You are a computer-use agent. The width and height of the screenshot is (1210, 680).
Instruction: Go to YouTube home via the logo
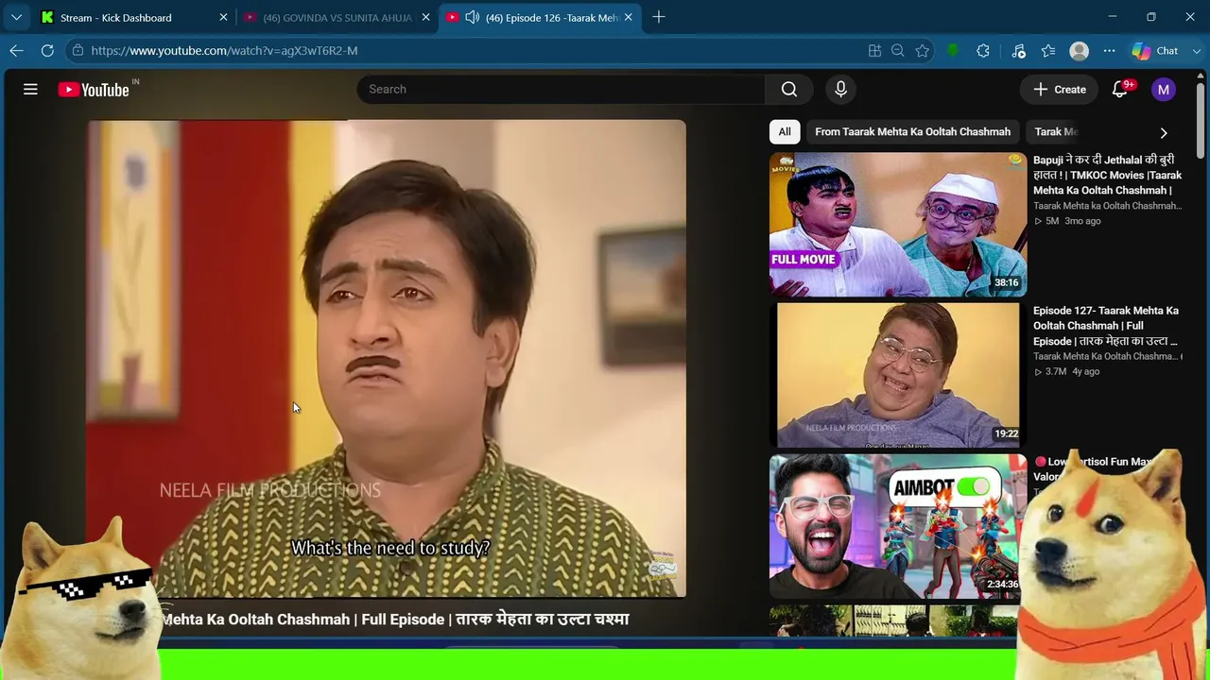pyautogui.click(x=95, y=89)
